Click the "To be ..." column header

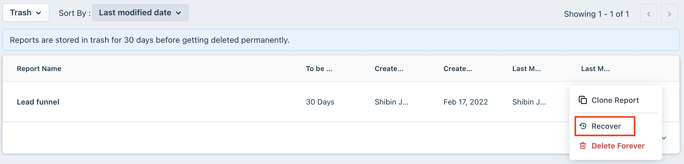point(319,69)
